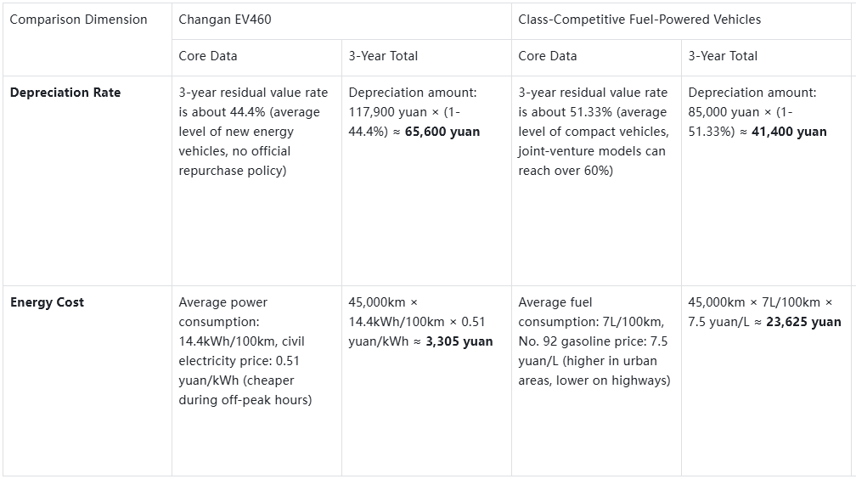Select the "Depreciation Rate" row label

pyautogui.click(x=65, y=93)
